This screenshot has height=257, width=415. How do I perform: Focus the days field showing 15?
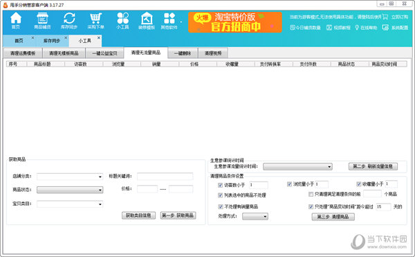pyautogui.click(x=383, y=206)
